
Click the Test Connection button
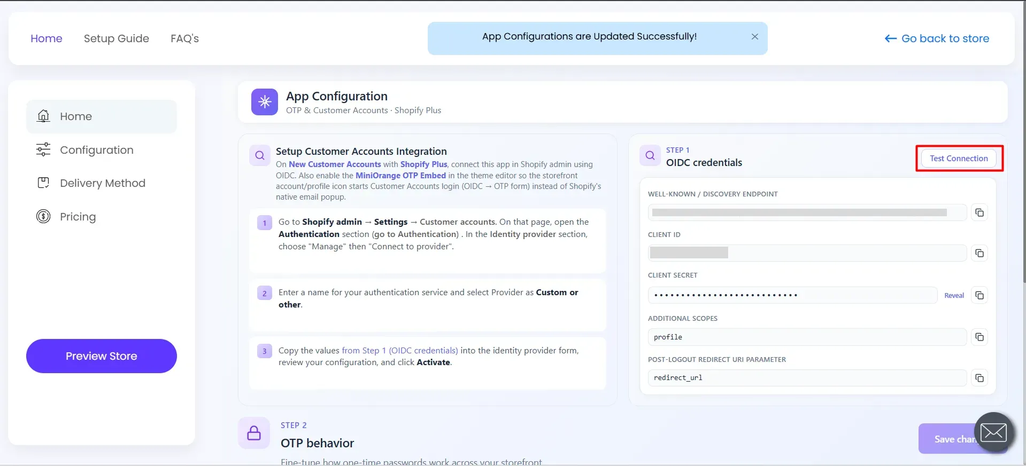(959, 159)
